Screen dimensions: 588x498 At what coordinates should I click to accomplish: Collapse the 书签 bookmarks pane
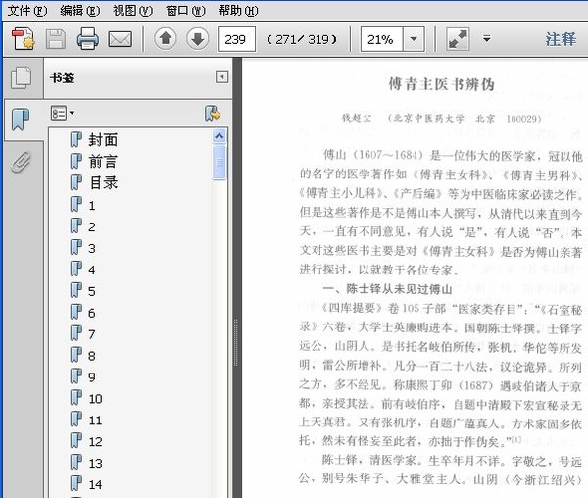(222, 77)
